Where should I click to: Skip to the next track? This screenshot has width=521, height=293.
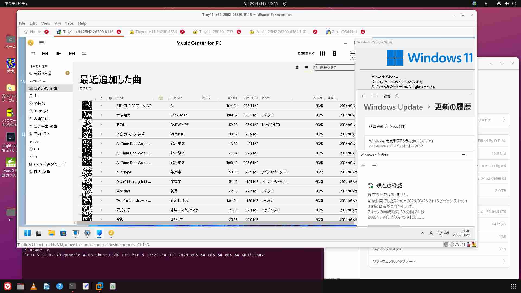click(72, 53)
